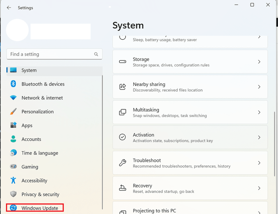The width and height of the screenshot is (278, 214).
Task: Click the Find a setting search box
Action: tap(54, 54)
